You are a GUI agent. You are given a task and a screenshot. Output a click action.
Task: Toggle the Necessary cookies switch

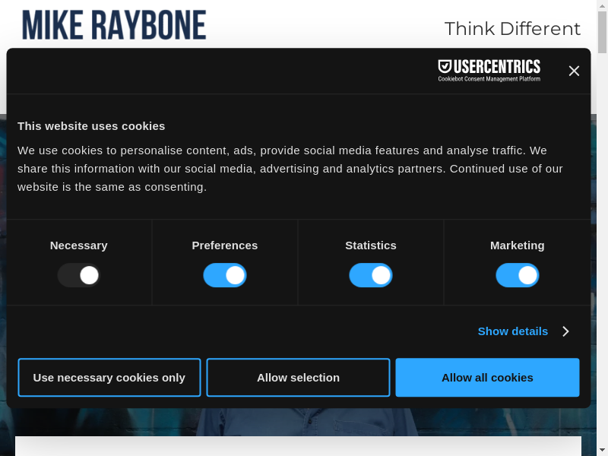(79, 275)
